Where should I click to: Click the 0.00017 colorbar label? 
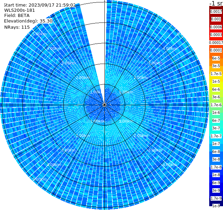tap(216, 43)
